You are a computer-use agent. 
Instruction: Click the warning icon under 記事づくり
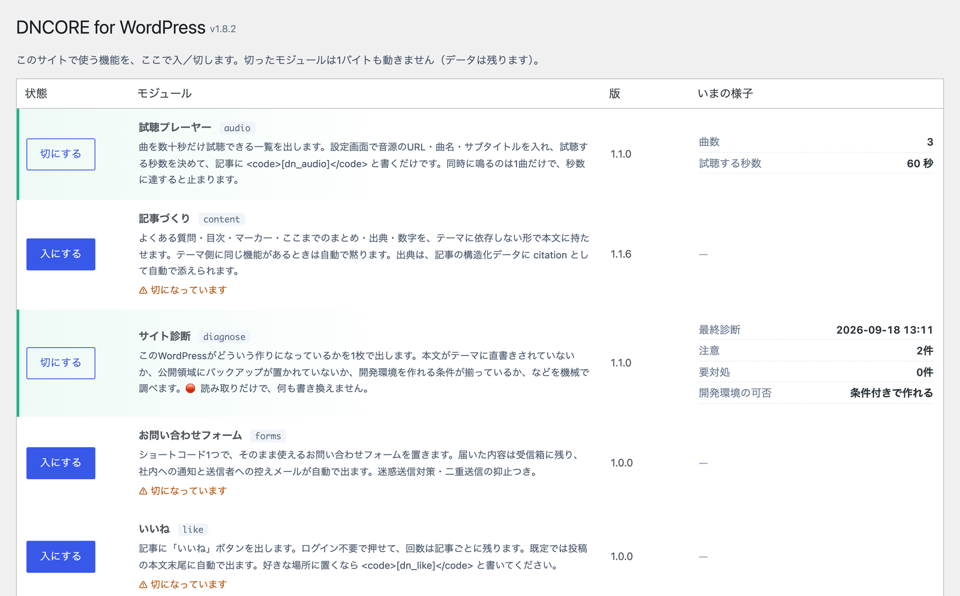143,290
